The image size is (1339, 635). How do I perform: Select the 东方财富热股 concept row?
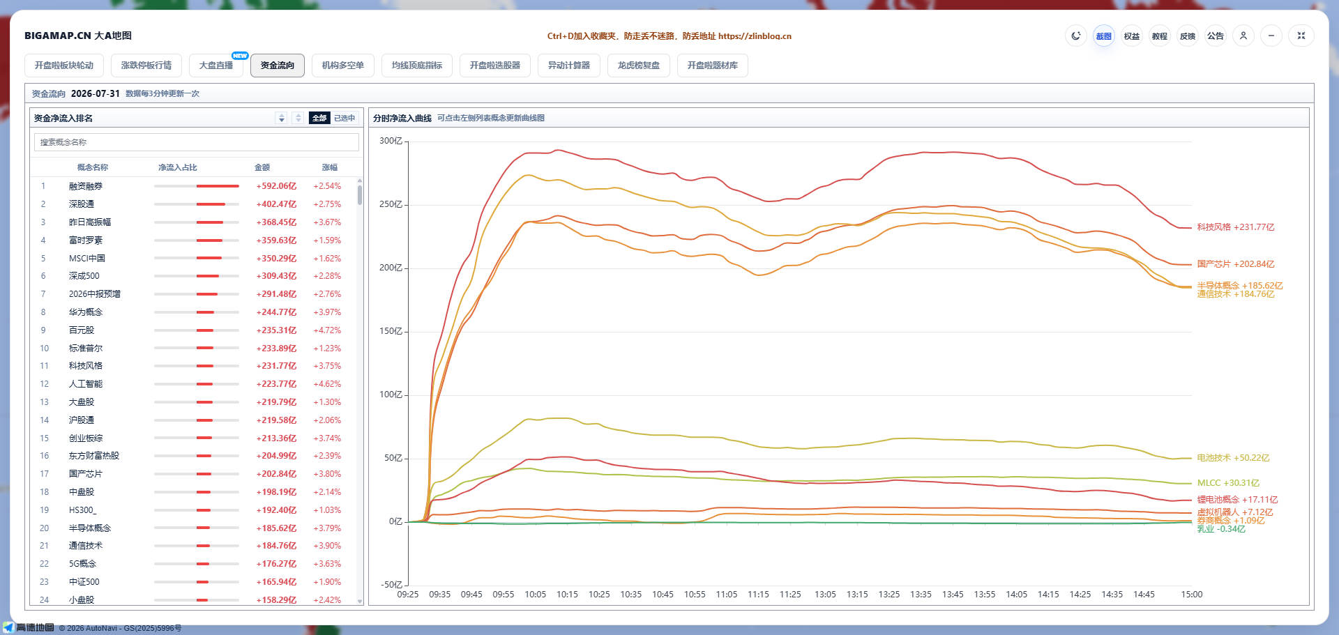193,456
